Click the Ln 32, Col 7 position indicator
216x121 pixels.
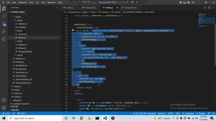tap(144, 113)
